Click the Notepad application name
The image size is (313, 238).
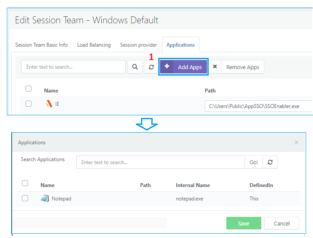coord(62,199)
